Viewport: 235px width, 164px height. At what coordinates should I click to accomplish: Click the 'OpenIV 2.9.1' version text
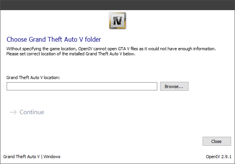click(x=219, y=157)
